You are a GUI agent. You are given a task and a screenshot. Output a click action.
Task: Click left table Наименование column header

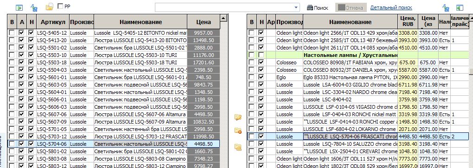141,22
